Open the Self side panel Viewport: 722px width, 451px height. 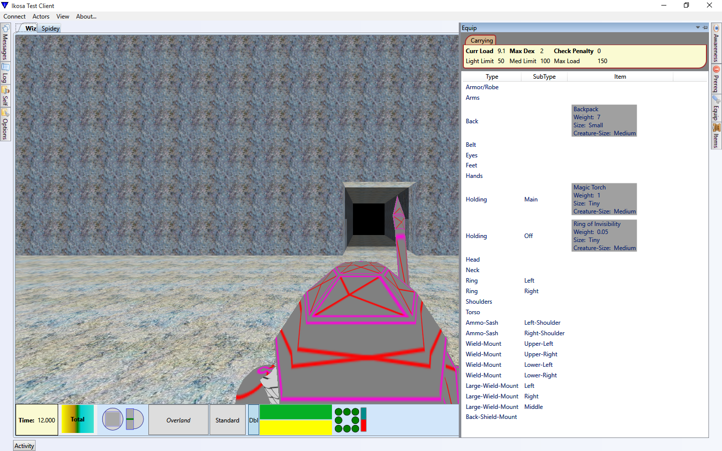5,96
